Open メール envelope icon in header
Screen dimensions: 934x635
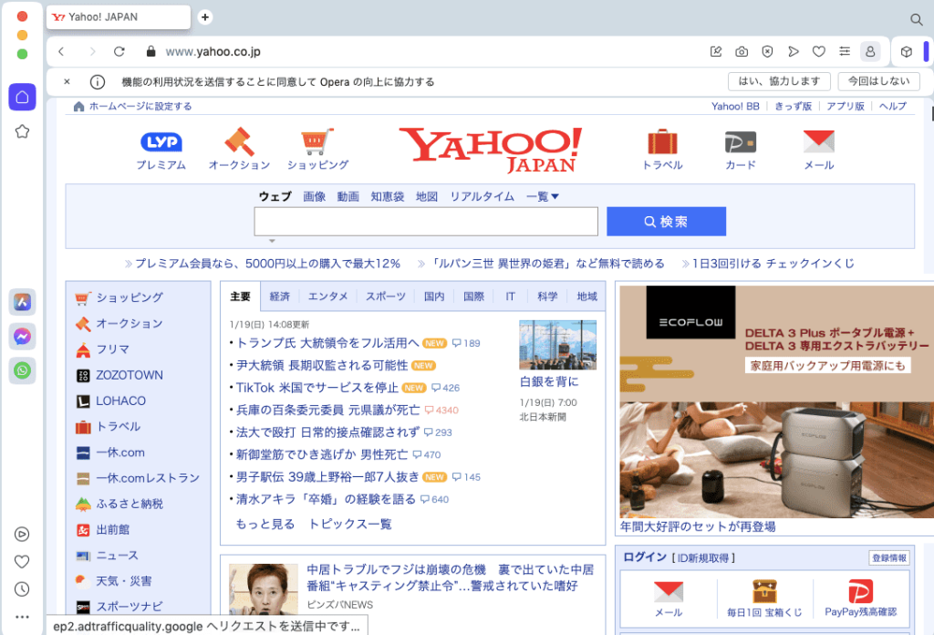819,151
